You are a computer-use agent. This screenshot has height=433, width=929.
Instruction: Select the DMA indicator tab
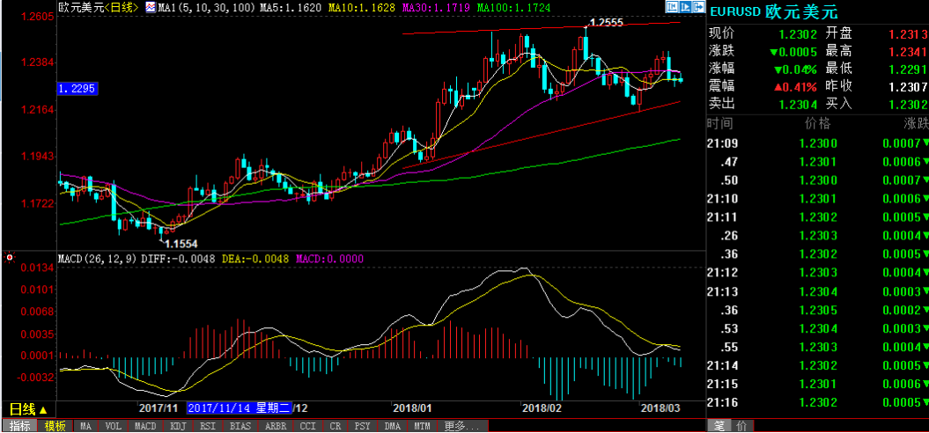[392, 427]
